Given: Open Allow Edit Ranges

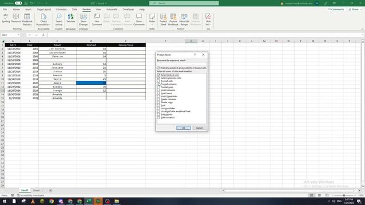Looking at the screenshot, I should coord(184,19).
